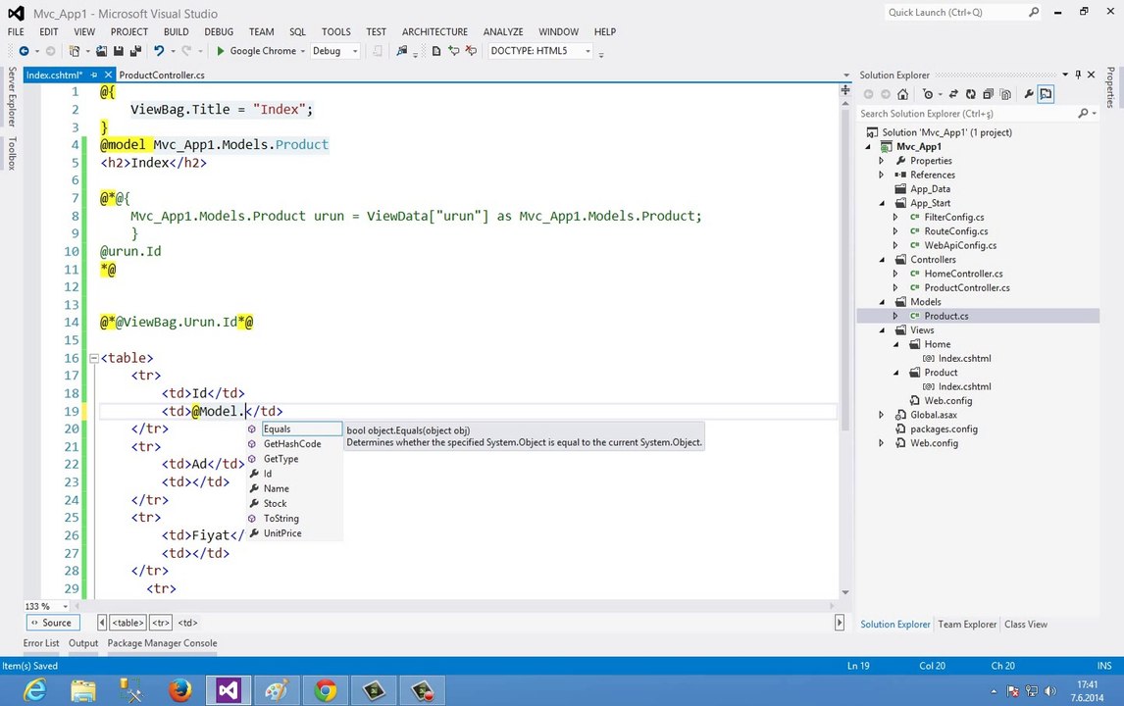The image size is (1124, 706).
Task: Open Firefox from the Windows taskbar
Action: point(179,691)
